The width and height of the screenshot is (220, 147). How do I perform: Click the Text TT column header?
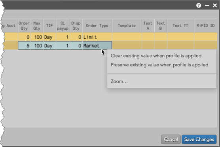180,26
